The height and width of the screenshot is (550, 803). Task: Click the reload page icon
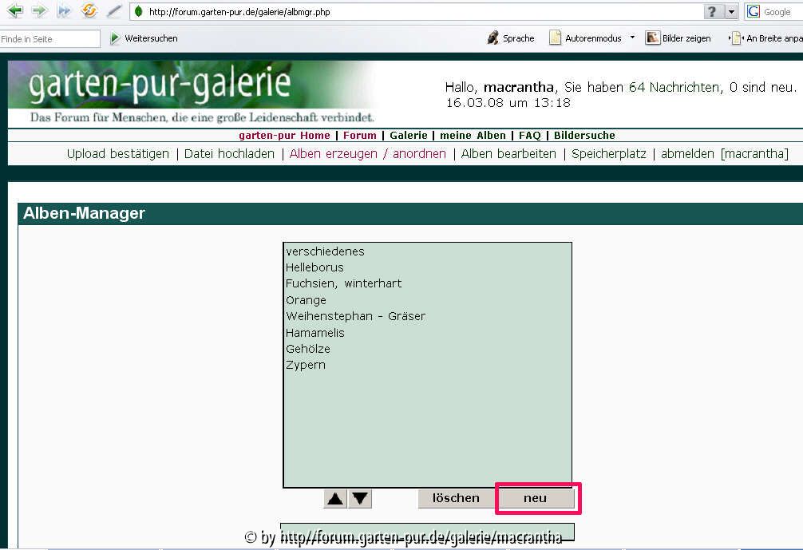pos(89,11)
